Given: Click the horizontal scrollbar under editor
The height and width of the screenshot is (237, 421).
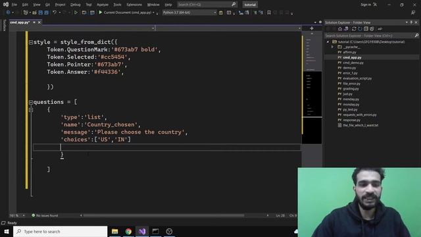Looking at the screenshot, I should tap(164, 215).
